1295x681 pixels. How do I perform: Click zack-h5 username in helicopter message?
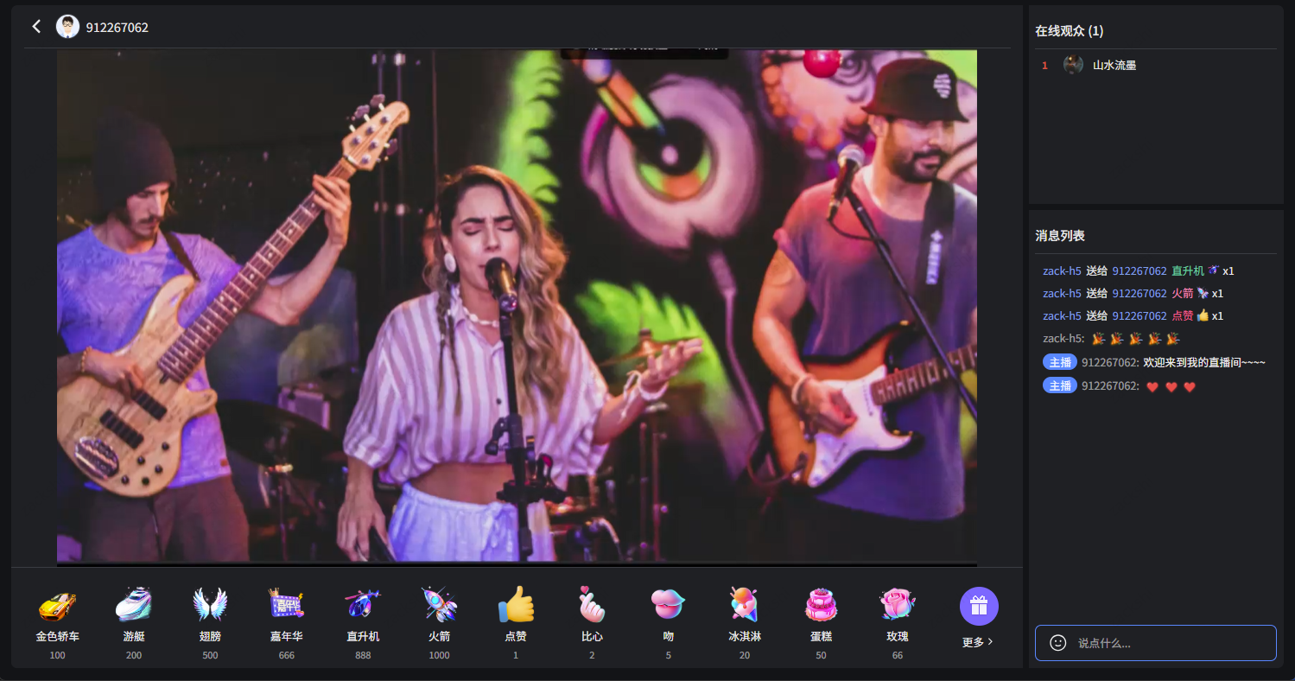(x=1062, y=271)
